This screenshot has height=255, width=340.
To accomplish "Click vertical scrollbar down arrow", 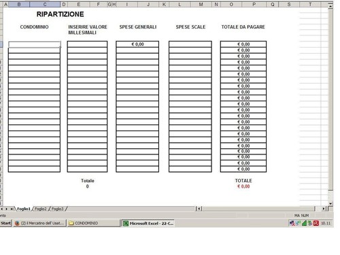I will [x=330, y=203].
